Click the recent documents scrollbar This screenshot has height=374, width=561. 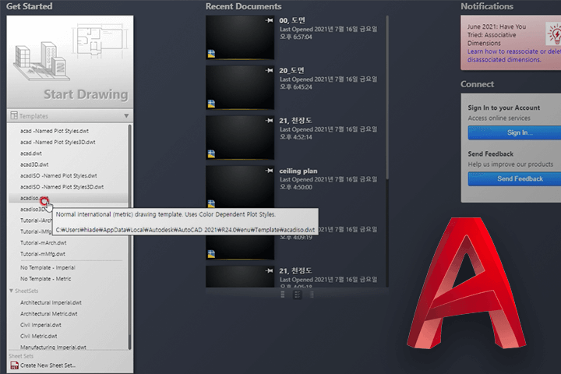[x=387, y=97]
